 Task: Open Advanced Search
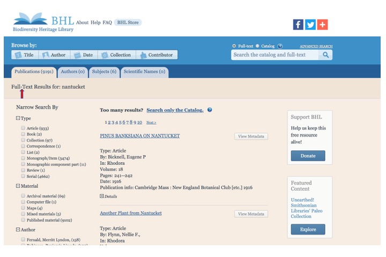pyautogui.click(x=316, y=46)
